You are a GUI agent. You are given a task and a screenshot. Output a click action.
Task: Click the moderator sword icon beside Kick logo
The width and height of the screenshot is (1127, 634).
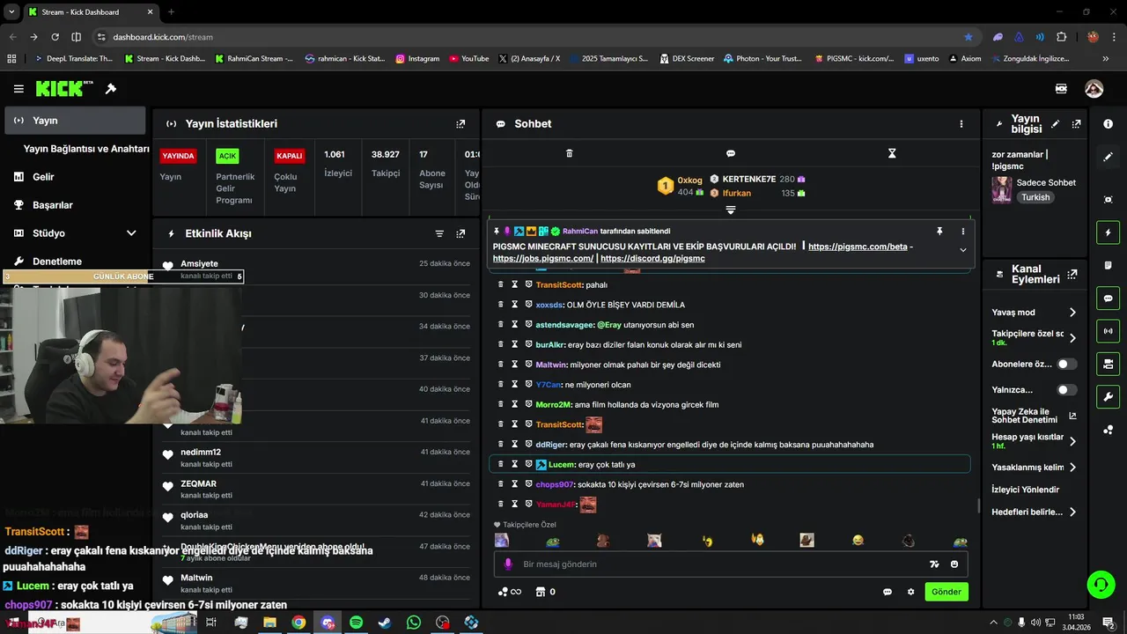pyautogui.click(x=111, y=89)
